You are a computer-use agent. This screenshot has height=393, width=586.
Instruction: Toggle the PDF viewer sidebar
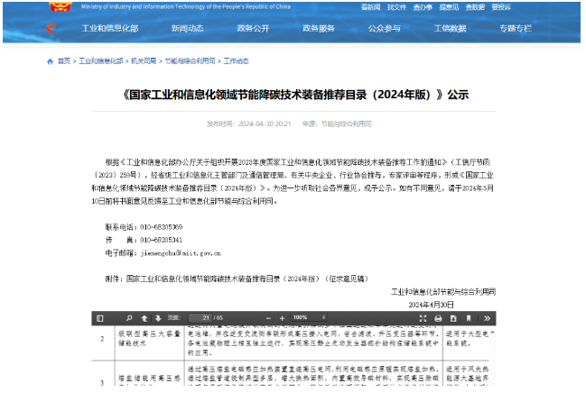(99, 318)
